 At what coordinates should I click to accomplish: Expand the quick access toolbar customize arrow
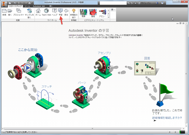click(x=33, y=3)
